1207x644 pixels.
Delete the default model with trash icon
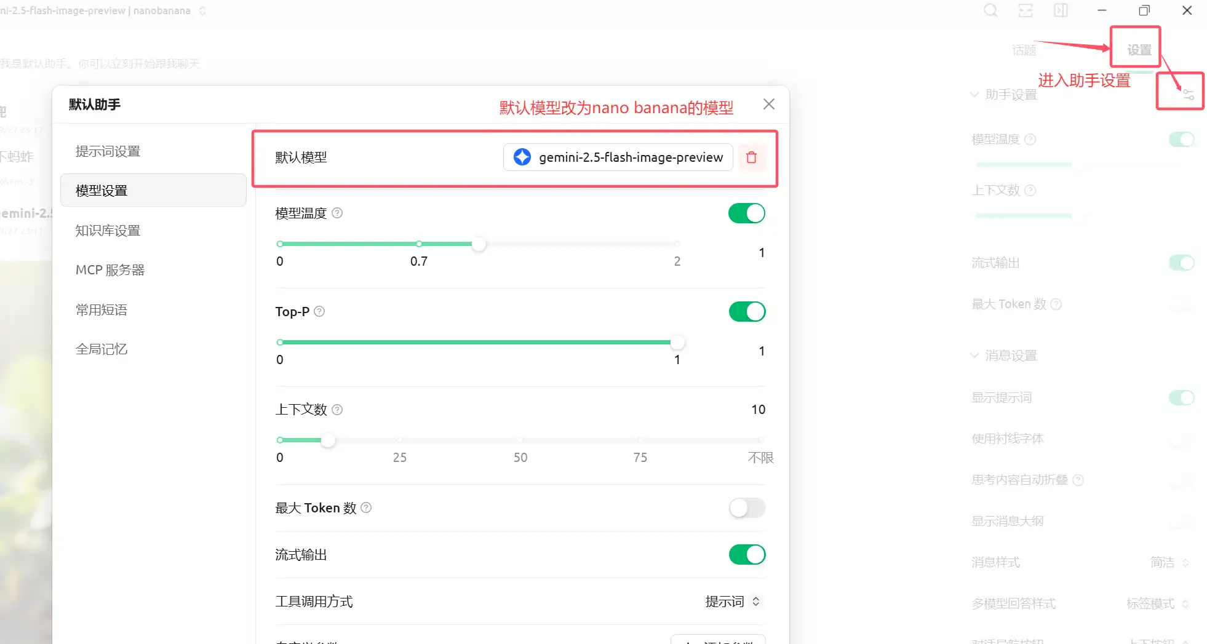coord(751,157)
